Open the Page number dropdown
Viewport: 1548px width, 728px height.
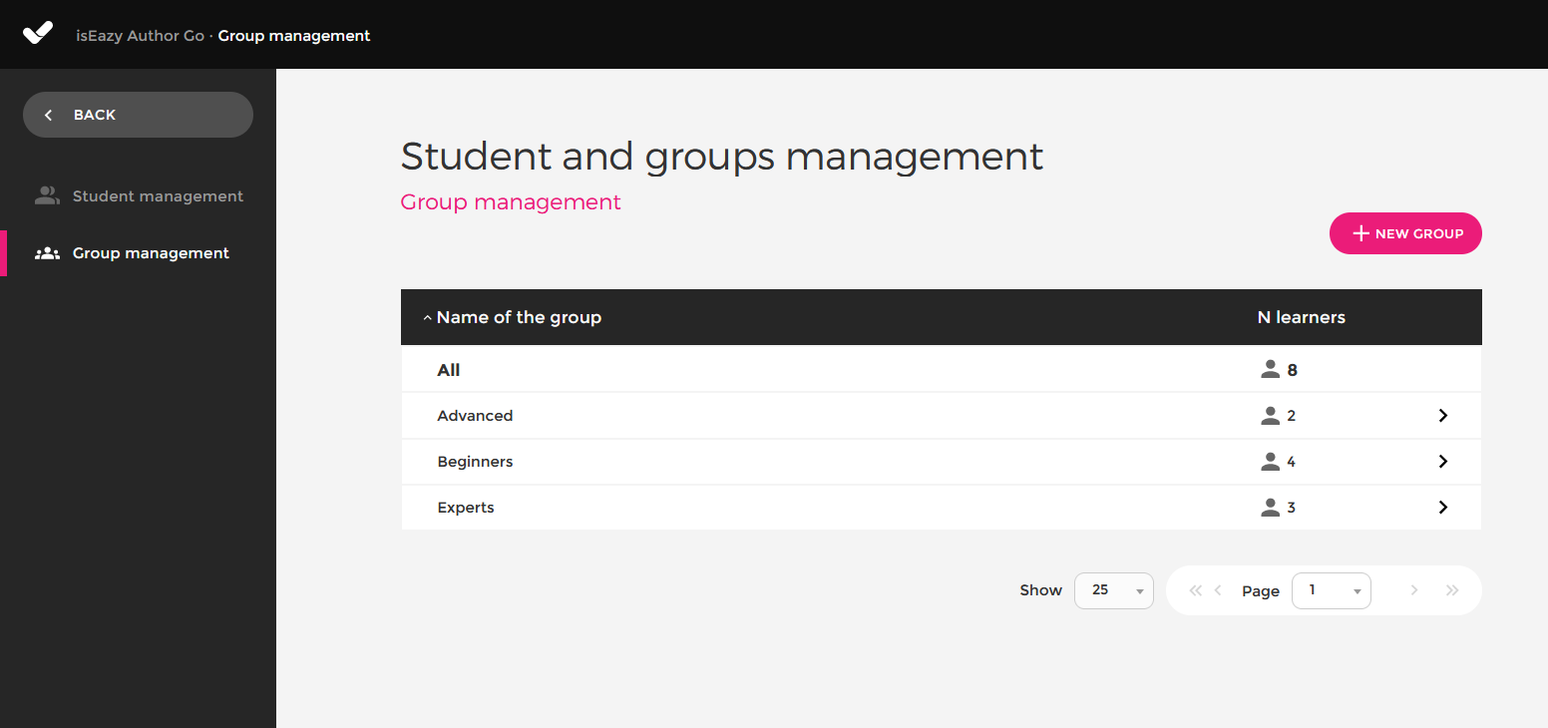1331,590
